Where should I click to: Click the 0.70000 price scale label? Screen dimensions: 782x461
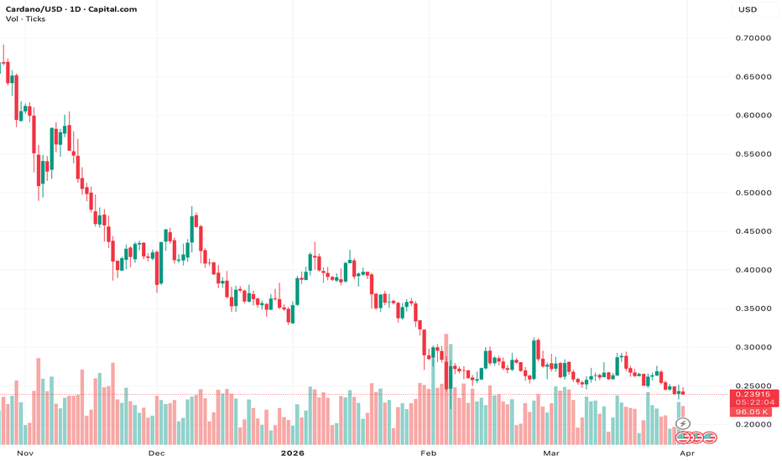(x=752, y=39)
